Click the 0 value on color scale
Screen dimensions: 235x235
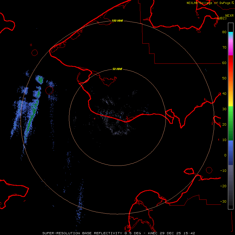225,155
